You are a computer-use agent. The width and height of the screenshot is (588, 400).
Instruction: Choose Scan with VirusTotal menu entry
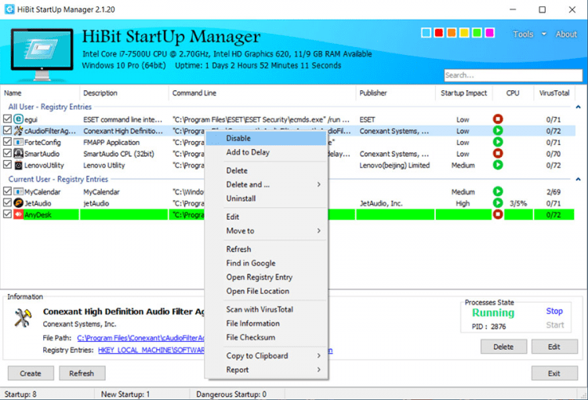[x=260, y=309]
